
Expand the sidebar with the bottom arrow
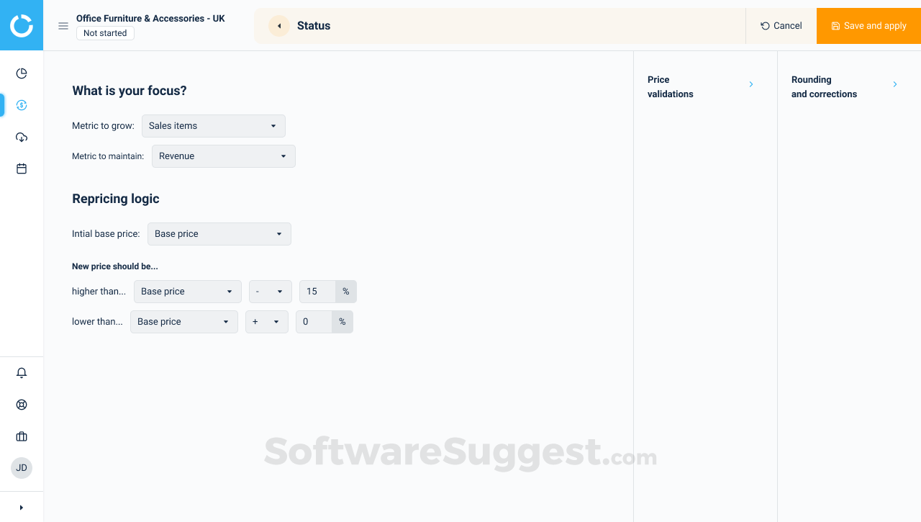click(x=22, y=506)
